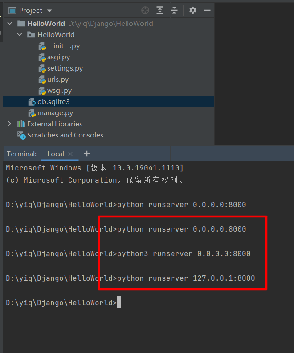
Task: Close the Local terminal tab
Action: 70,154
